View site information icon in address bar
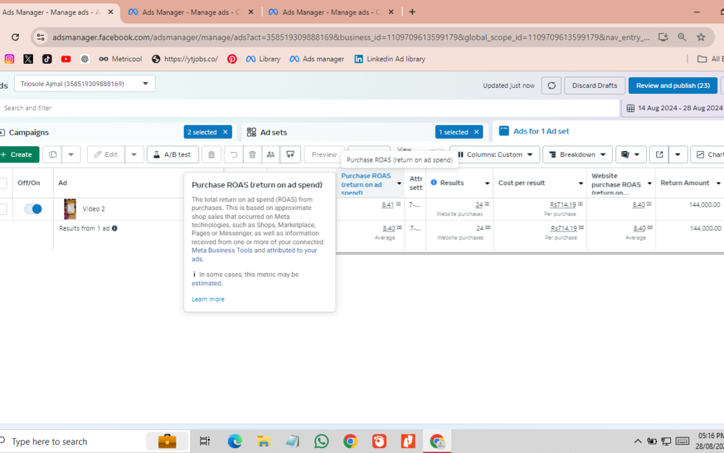This screenshot has width=724, height=453. pyautogui.click(x=41, y=37)
